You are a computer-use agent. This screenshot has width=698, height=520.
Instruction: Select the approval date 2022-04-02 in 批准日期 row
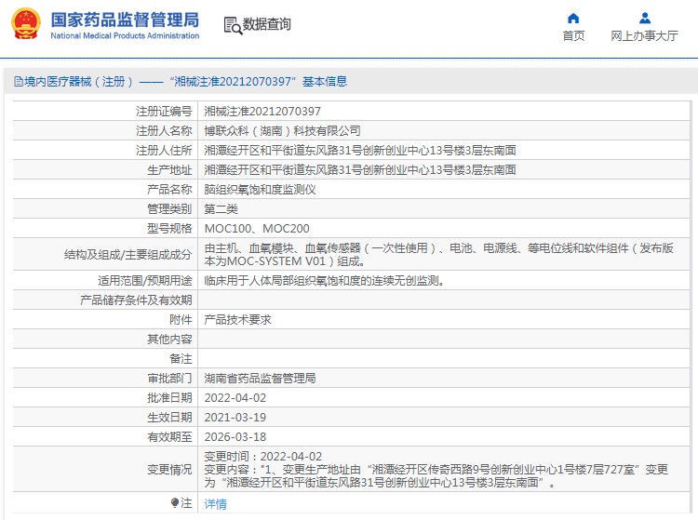(235, 398)
